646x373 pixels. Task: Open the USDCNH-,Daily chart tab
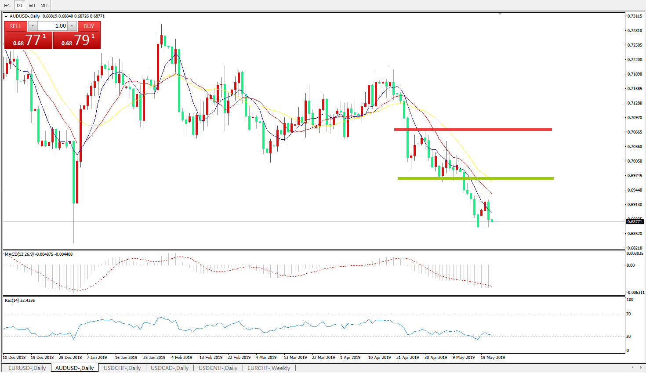coord(218,368)
